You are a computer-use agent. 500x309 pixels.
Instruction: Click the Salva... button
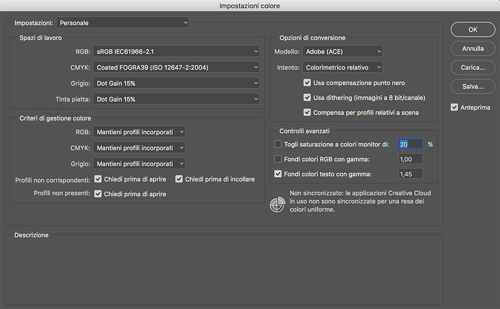click(472, 86)
